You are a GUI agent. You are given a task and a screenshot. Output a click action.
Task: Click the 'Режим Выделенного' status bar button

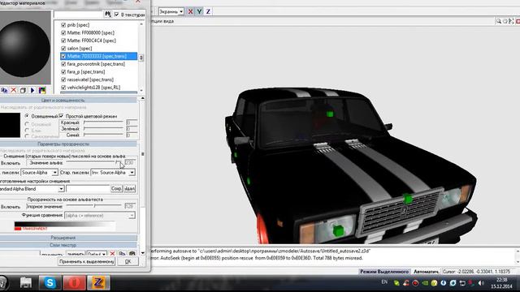384,272
